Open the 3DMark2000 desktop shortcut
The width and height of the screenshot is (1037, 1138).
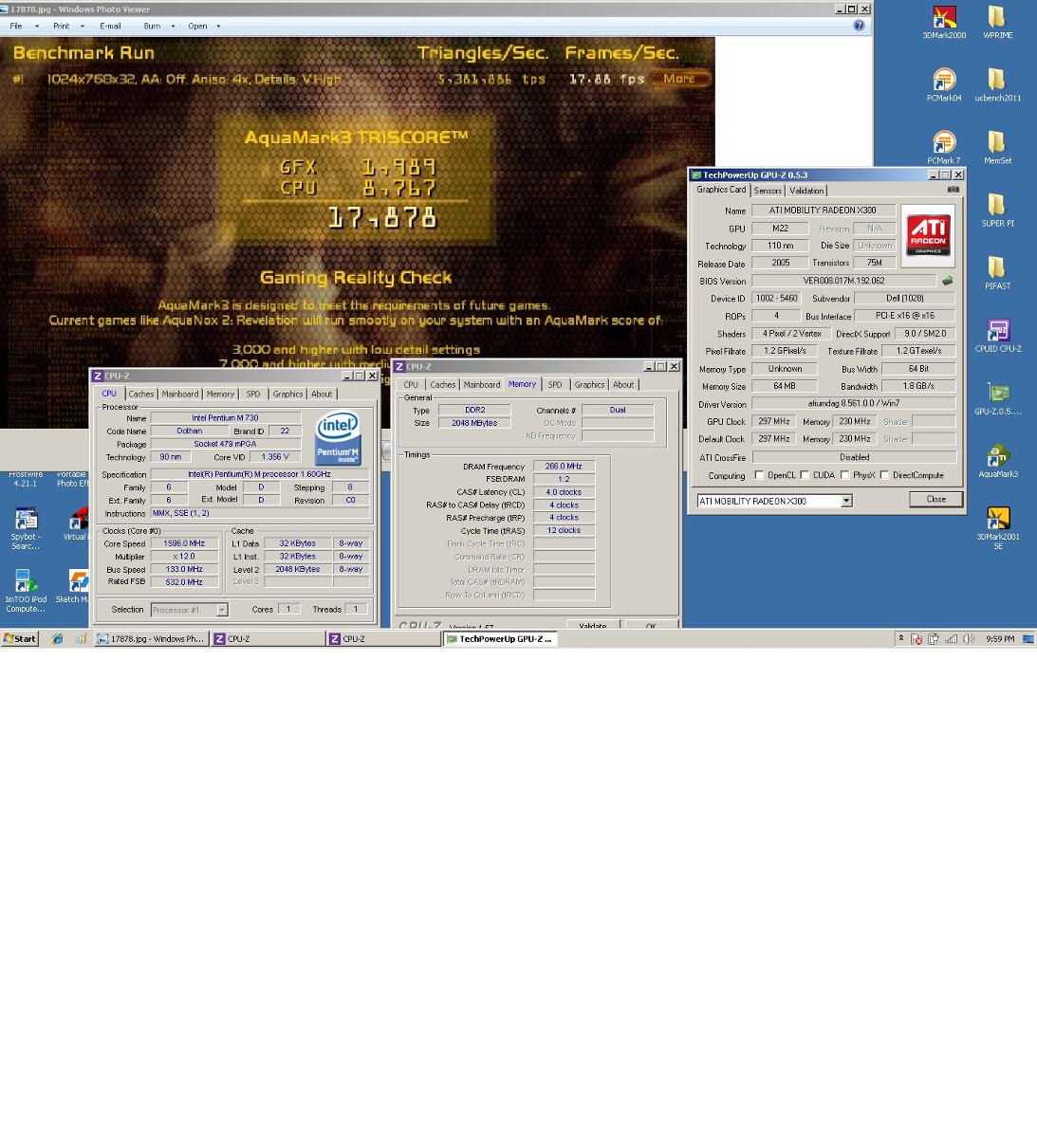click(944, 23)
